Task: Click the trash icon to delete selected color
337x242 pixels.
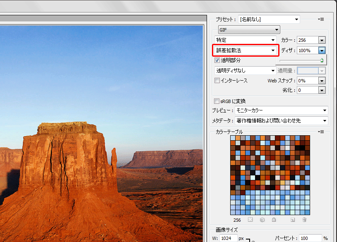Action: pyautogui.click(x=304, y=220)
